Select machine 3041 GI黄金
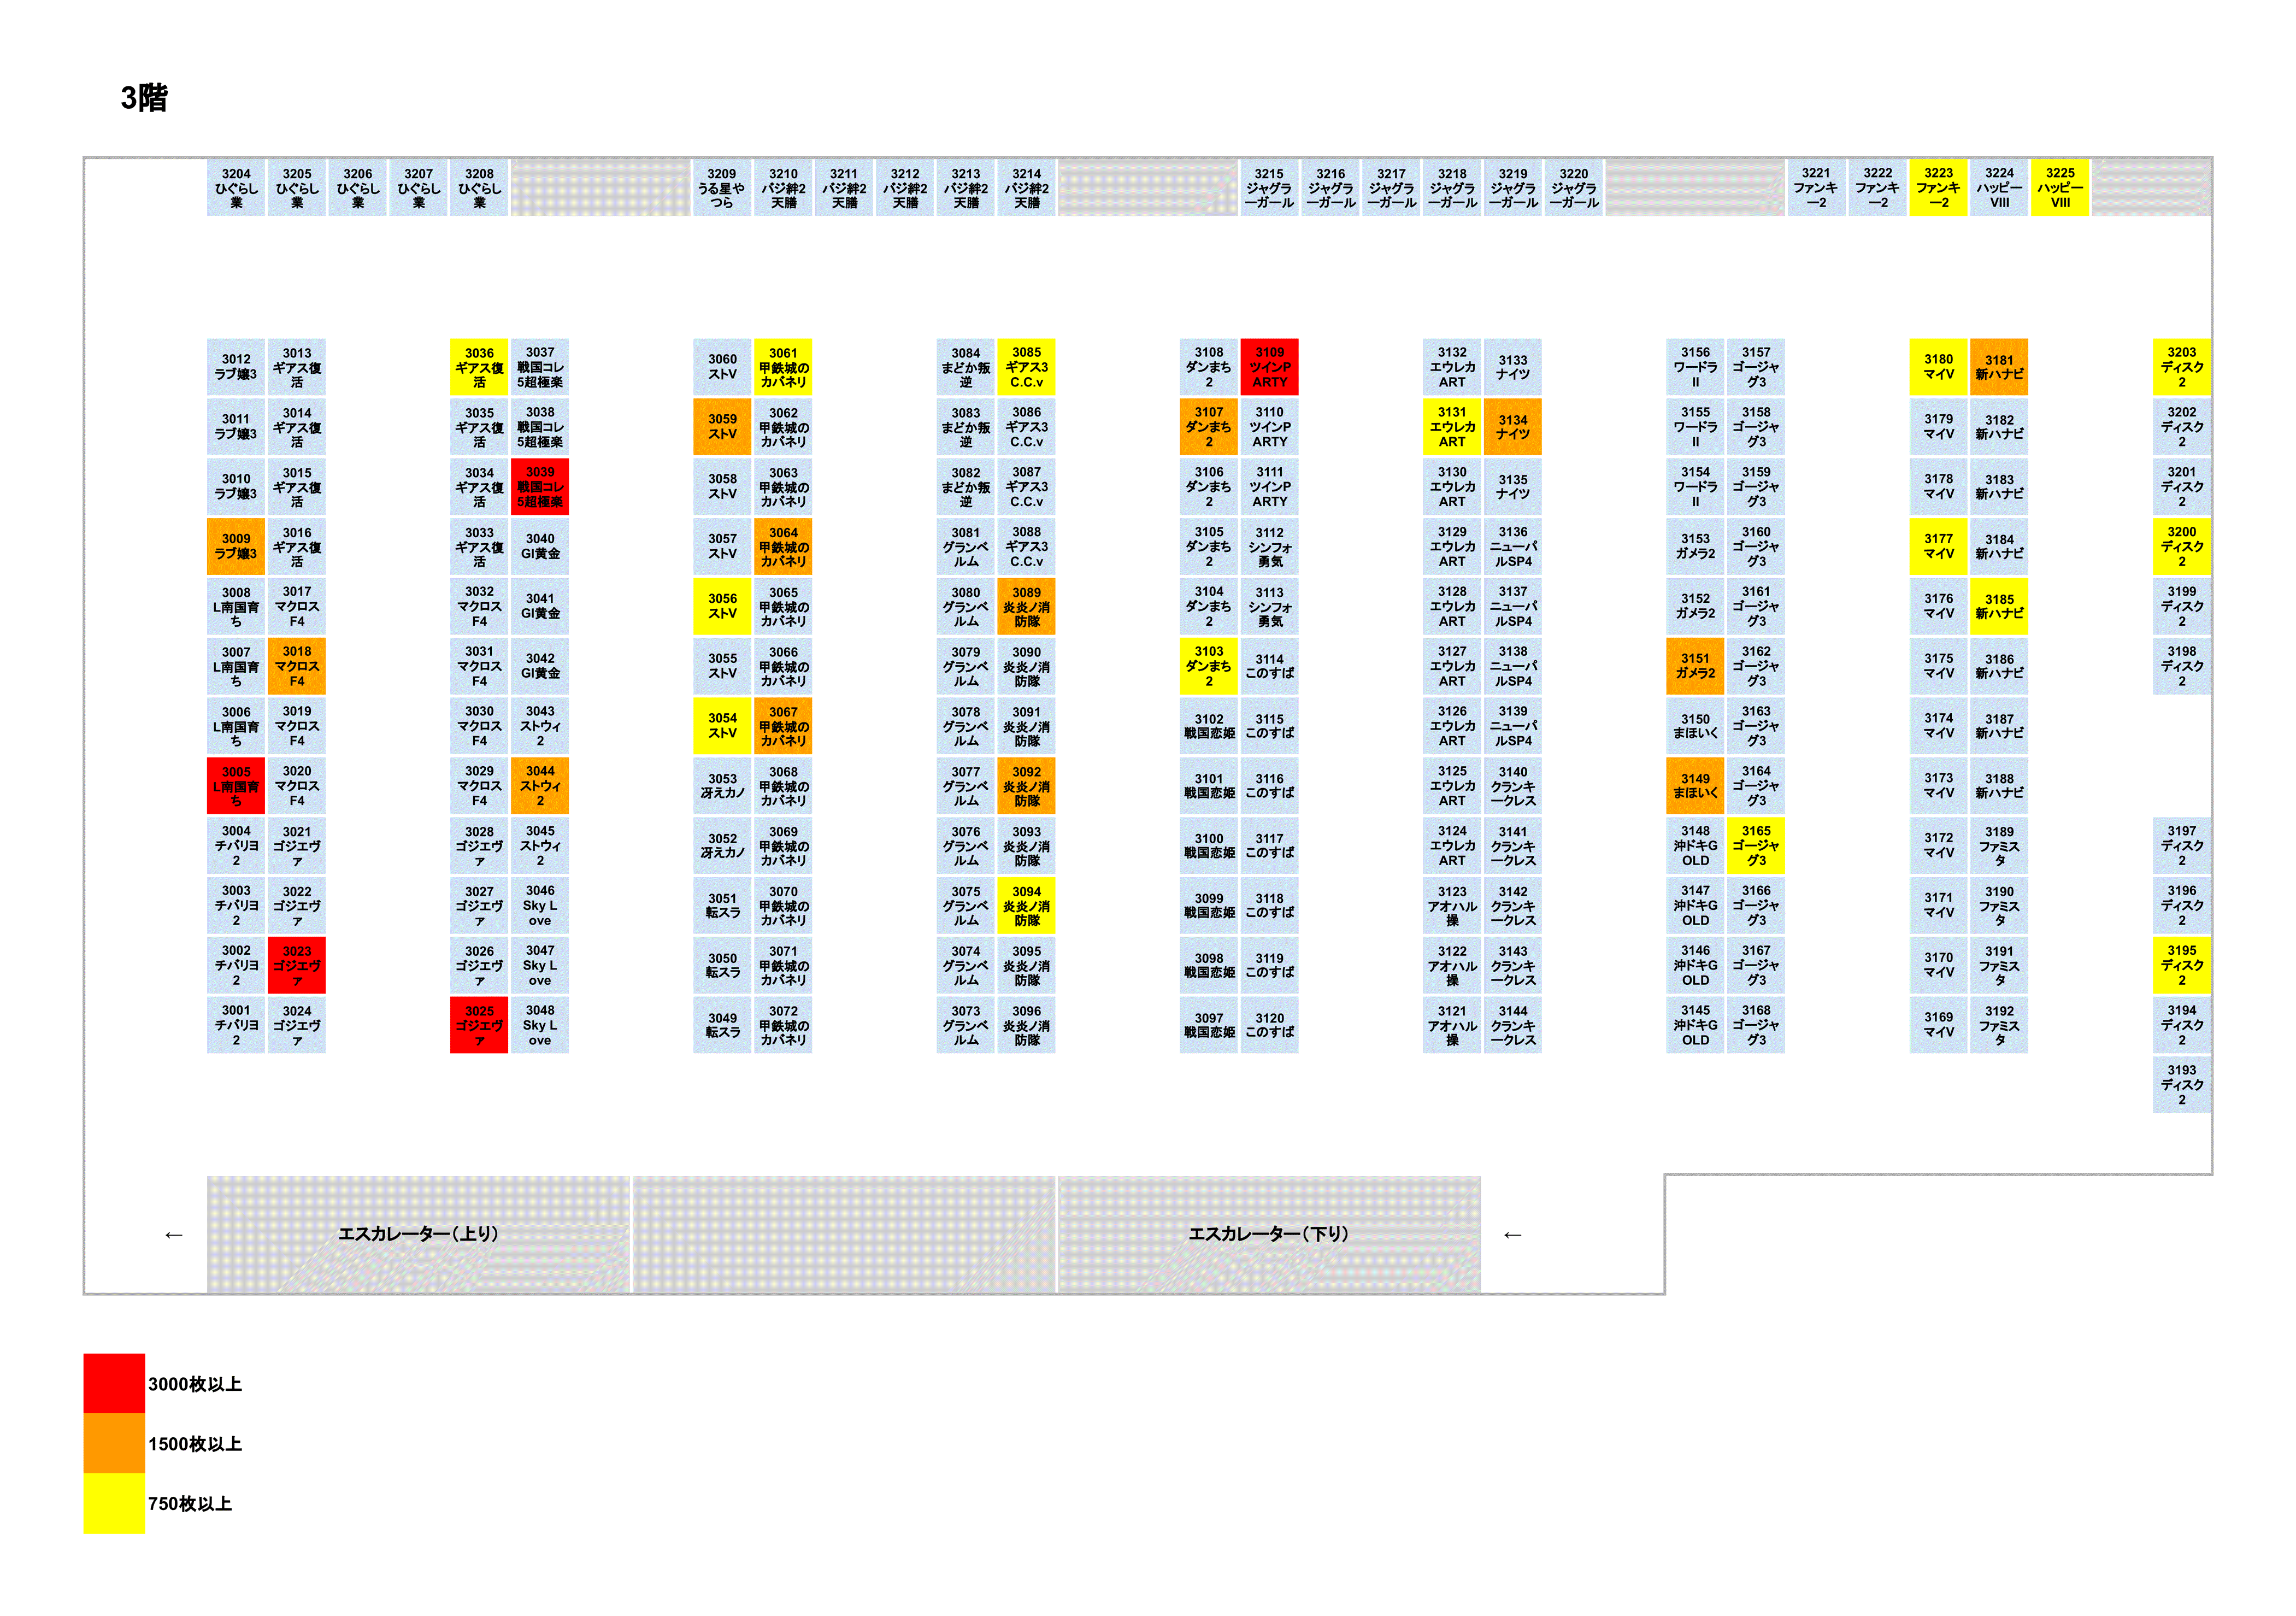Image resolution: width=2296 pixels, height=1616 pixels. (x=540, y=606)
